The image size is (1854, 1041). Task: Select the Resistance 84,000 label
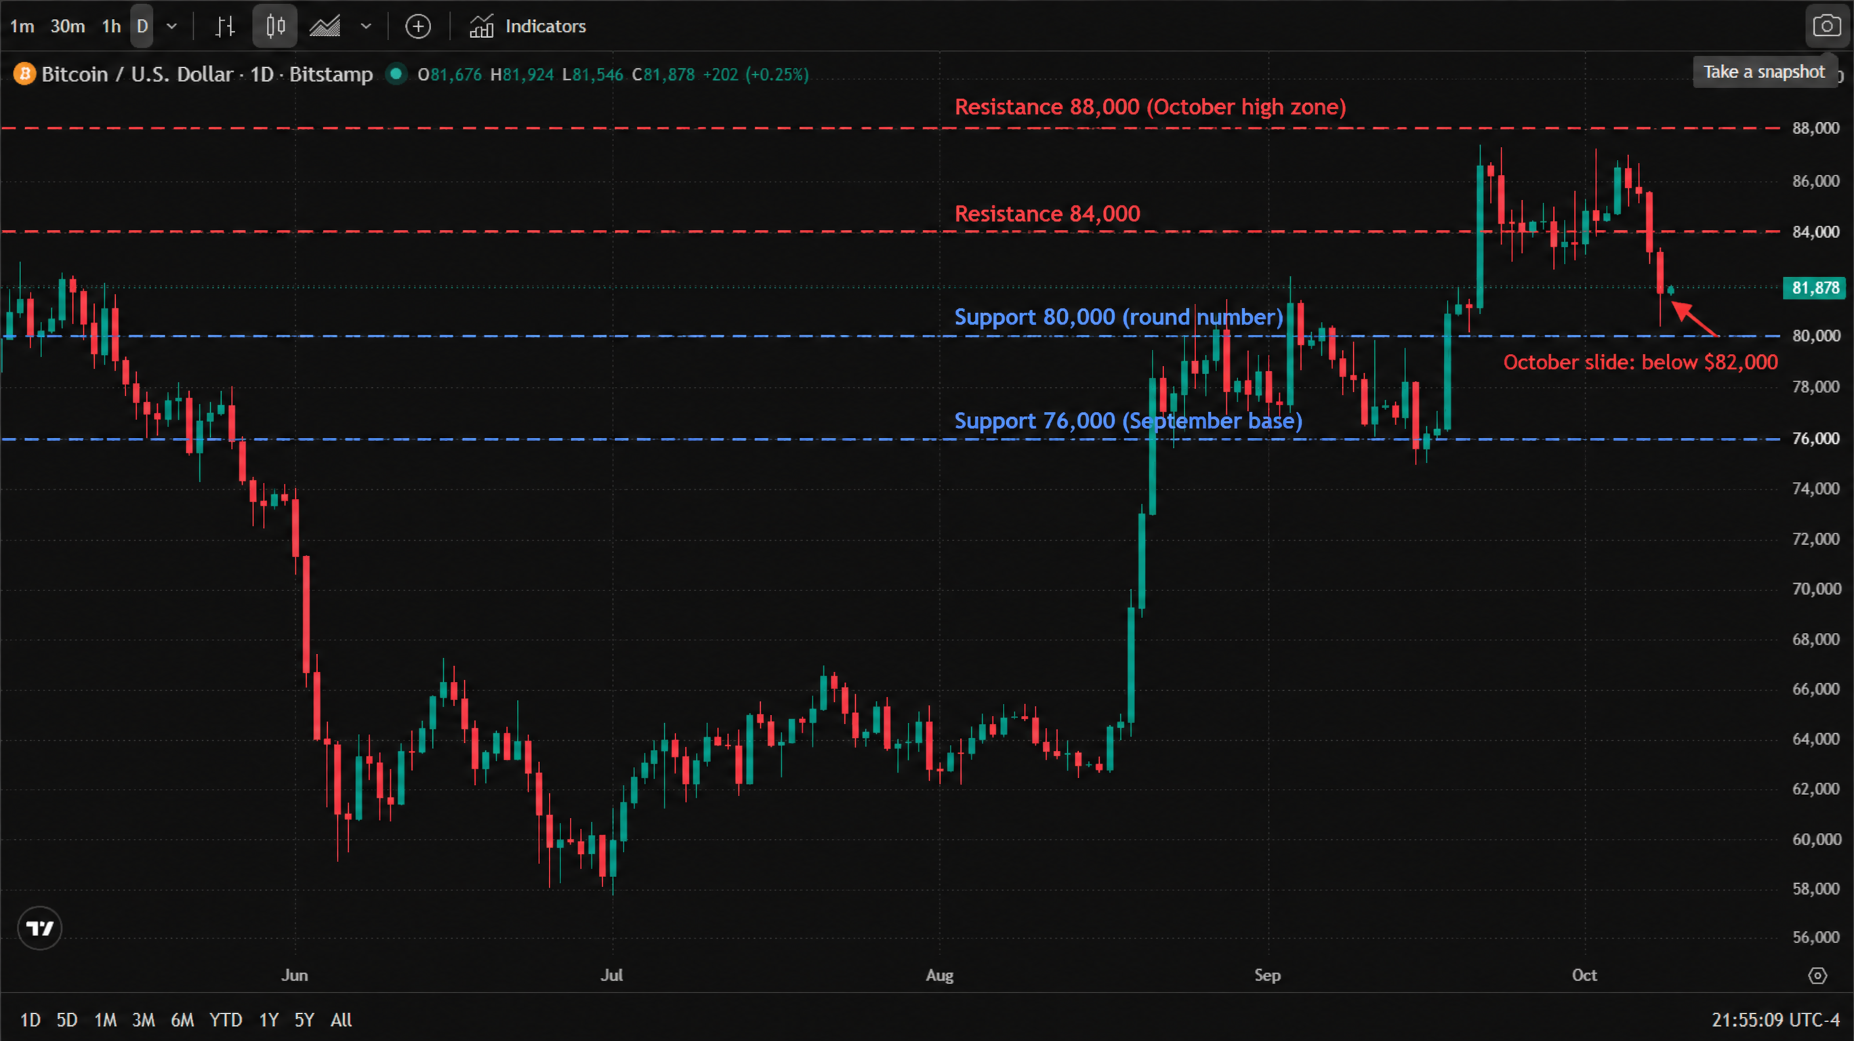pos(1047,213)
